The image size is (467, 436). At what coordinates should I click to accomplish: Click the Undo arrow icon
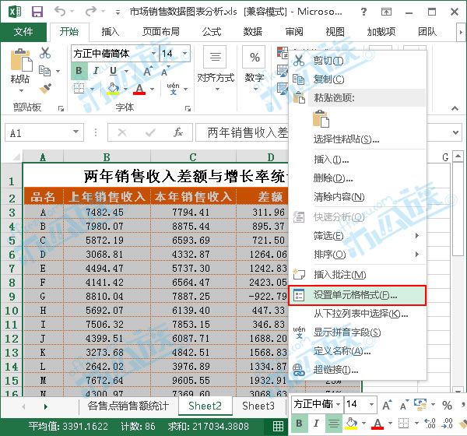pyautogui.click(x=60, y=12)
